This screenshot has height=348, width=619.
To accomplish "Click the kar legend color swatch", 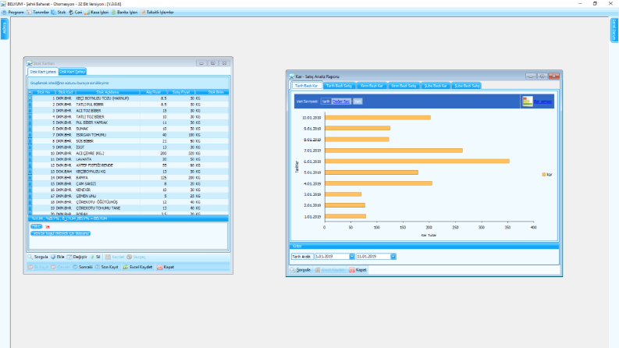I will [543, 175].
